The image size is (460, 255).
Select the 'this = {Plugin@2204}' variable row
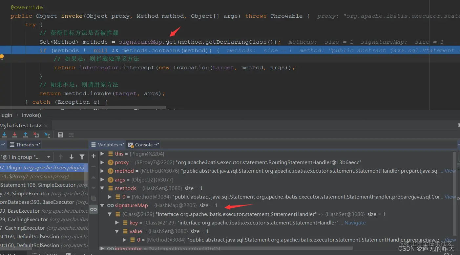(277, 154)
